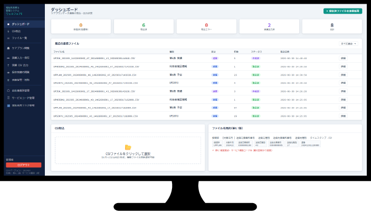Screen dimensions: 371x211
Task: Open 詳細 for the UPPLAN row with 23 items
Action: tap(343, 75)
